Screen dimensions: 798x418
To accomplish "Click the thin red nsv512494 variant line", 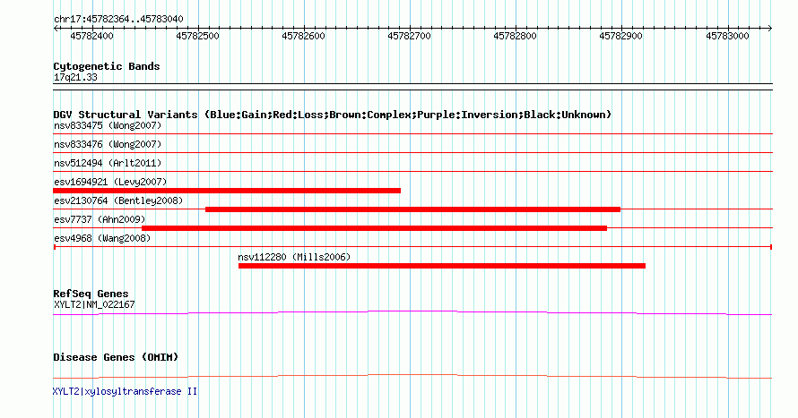I will 412,172.
